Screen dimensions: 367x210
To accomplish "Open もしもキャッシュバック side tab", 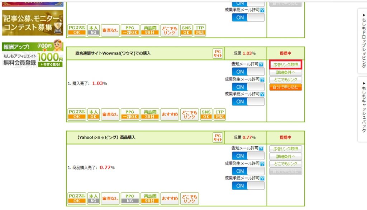I will 363,109.
